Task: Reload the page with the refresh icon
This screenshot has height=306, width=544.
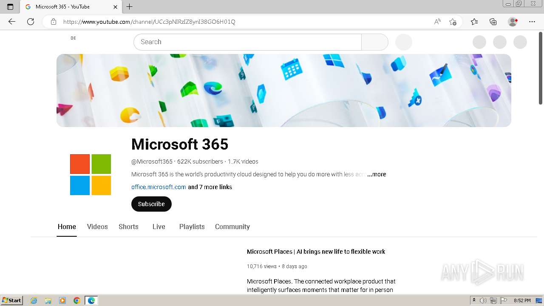Action: pyautogui.click(x=31, y=22)
